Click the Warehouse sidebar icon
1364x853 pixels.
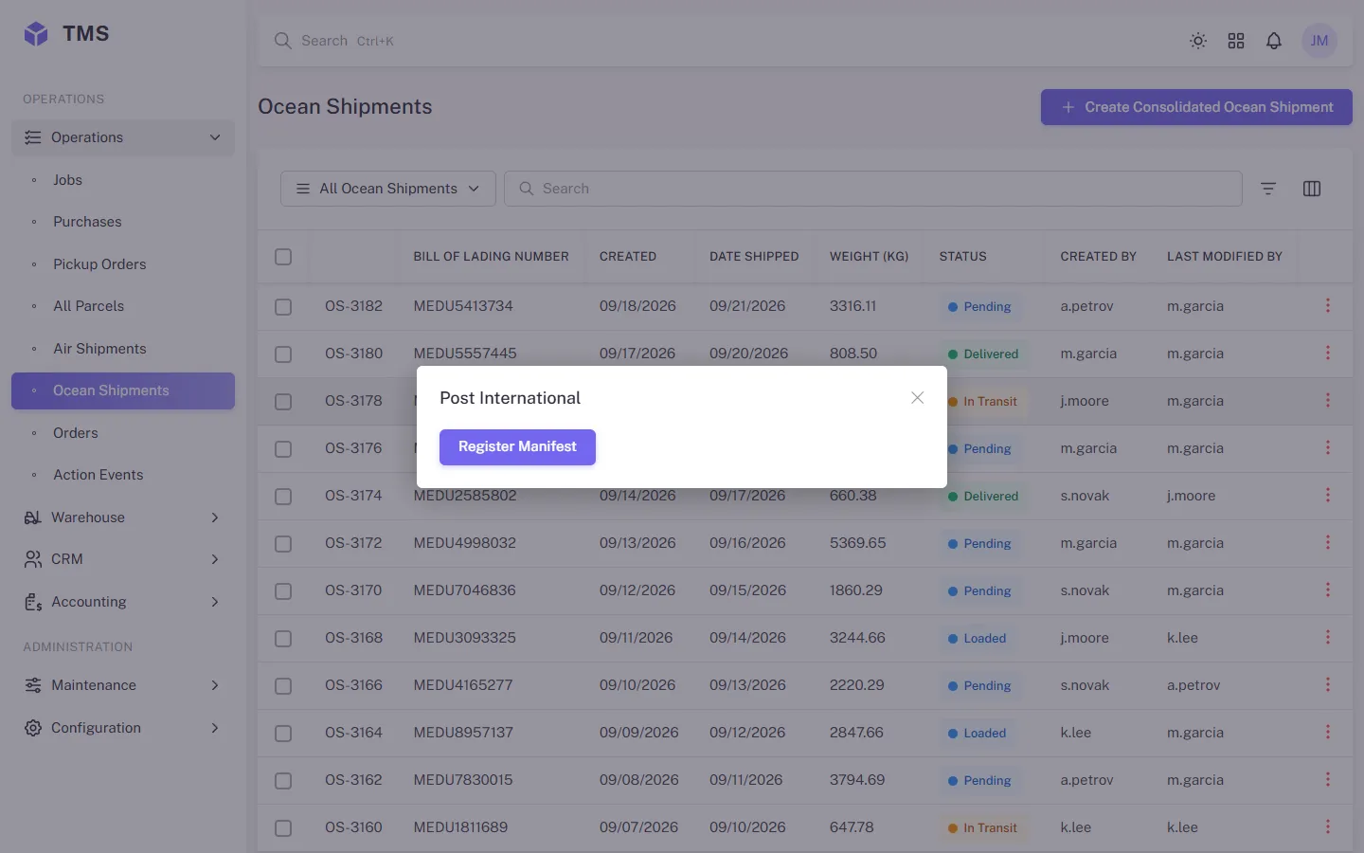pos(33,517)
